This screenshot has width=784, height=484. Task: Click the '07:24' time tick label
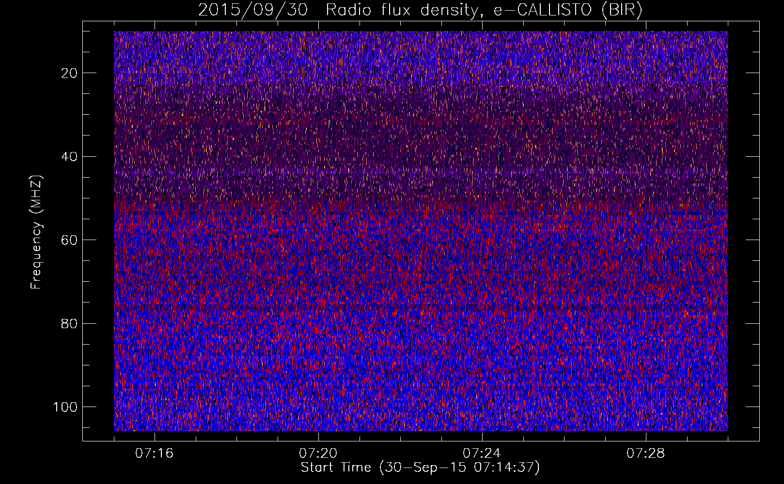482,454
